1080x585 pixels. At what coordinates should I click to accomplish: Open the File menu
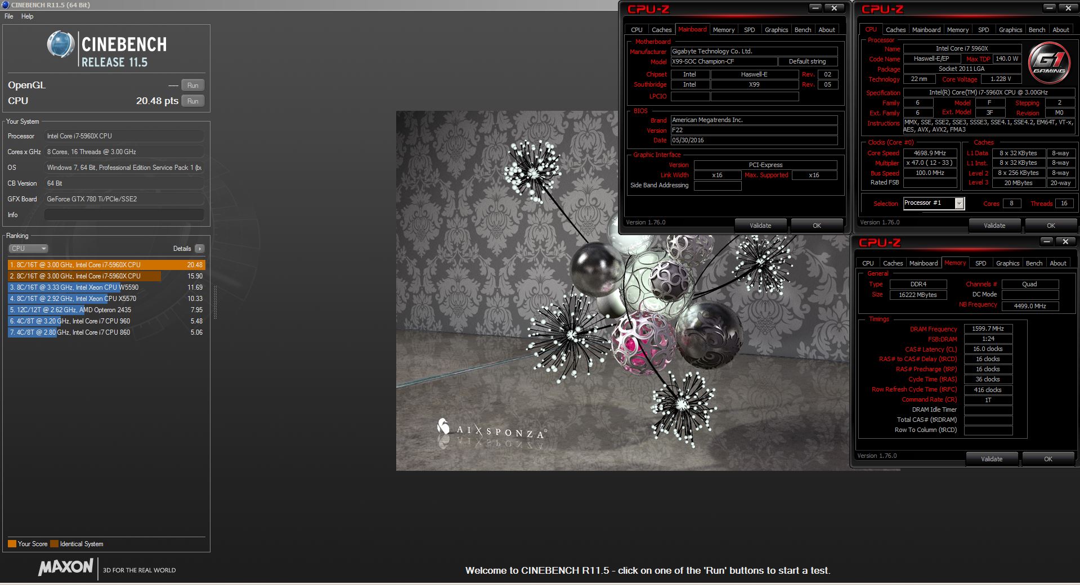(9, 16)
